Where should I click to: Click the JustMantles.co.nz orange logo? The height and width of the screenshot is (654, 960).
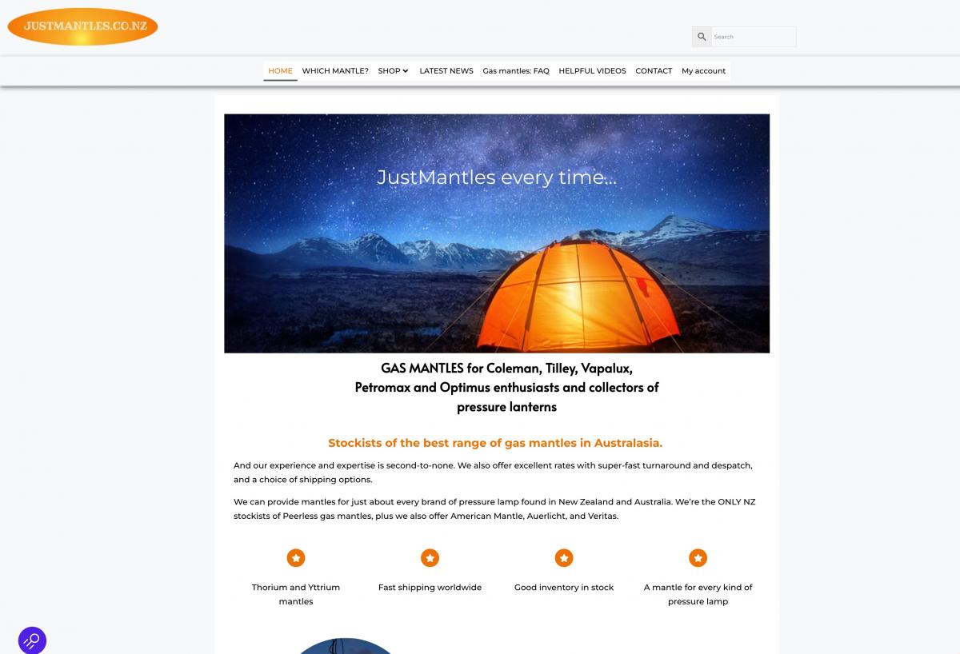click(x=82, y=26)
